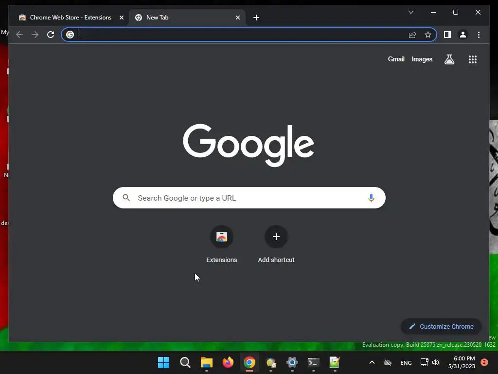Open Settings gear in taskbar
This screenshot has width=498, height=374.
click(x=292, y=362)
